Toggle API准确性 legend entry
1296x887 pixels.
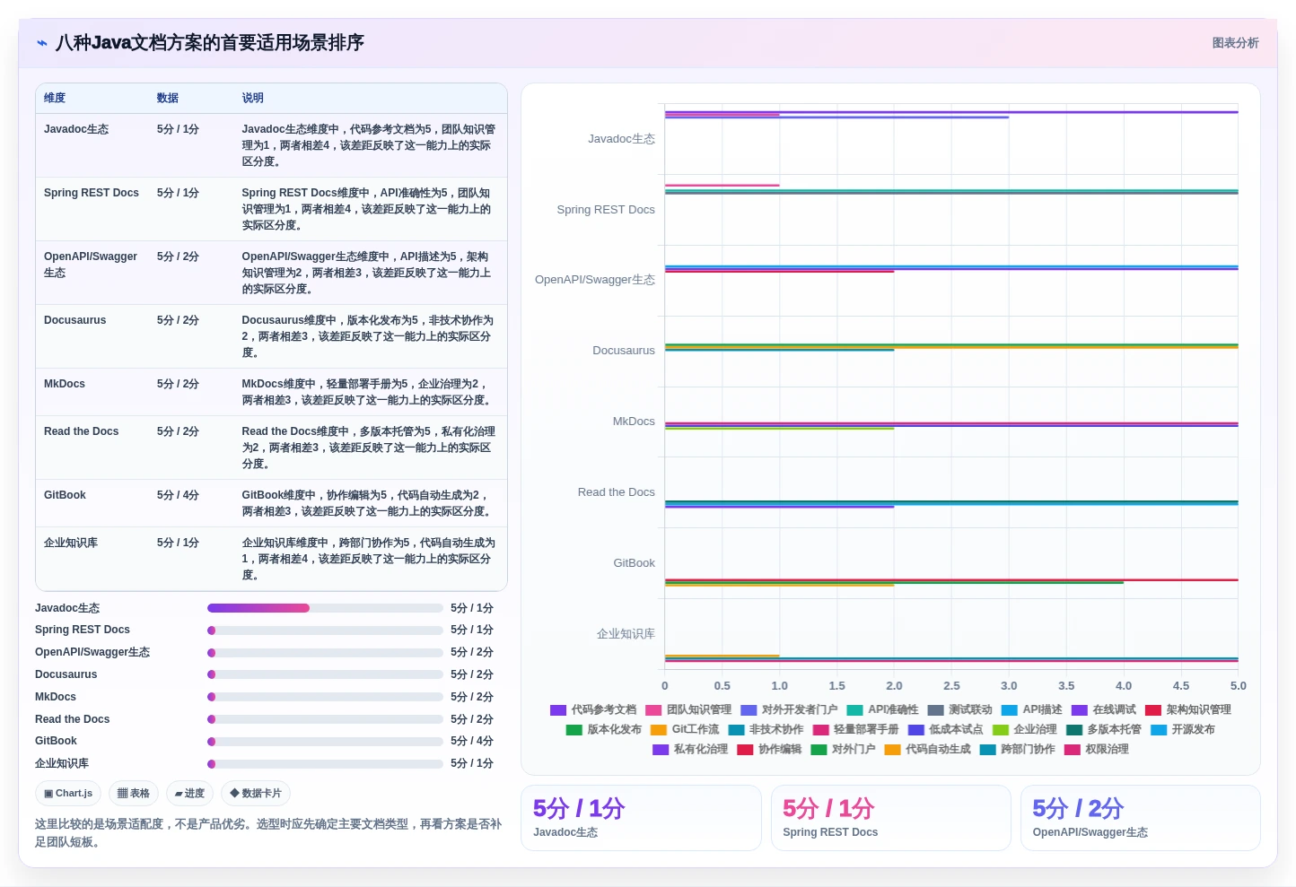pos(882,709)
